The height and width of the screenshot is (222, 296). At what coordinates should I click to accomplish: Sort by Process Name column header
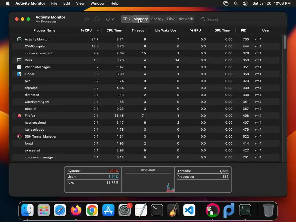pos(44,30)
